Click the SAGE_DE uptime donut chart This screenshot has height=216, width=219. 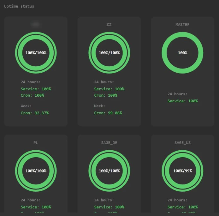point(109,171)
